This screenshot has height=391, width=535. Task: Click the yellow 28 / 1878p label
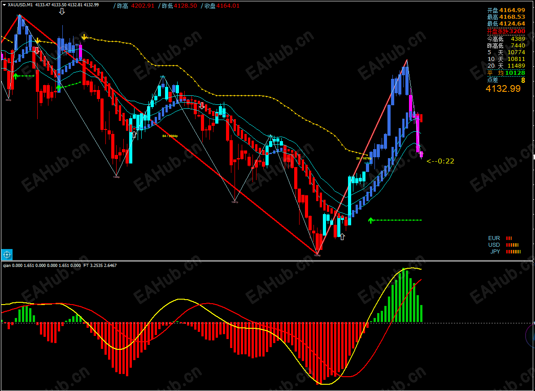[363, 159]
